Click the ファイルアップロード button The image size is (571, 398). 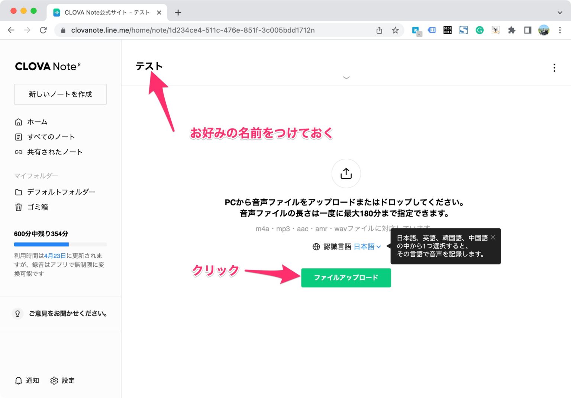[346, 277]
